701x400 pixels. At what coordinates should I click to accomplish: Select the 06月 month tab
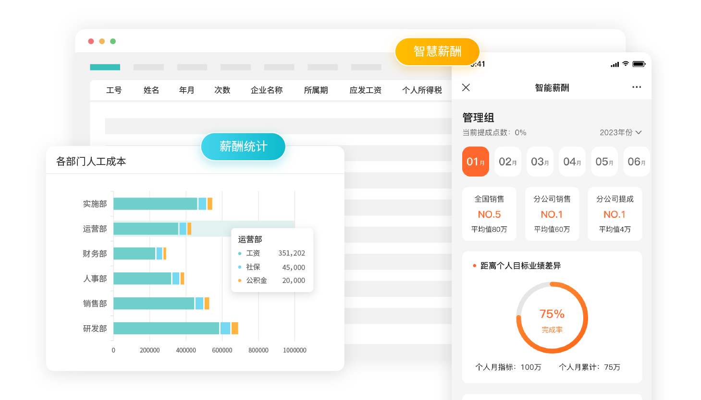pyautogui.click(x=637, y=162)
